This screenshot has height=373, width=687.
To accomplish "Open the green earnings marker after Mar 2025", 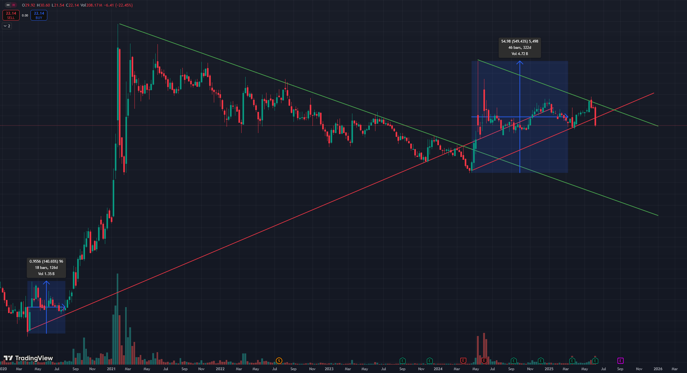I will (x=572, y=361).
